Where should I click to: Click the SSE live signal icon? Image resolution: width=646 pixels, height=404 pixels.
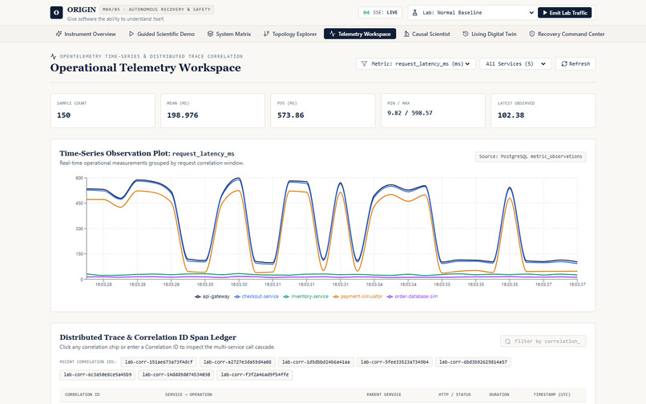click(x=366, y=12)
